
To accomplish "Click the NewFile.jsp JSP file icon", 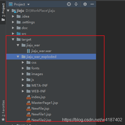I will [28, 109].
